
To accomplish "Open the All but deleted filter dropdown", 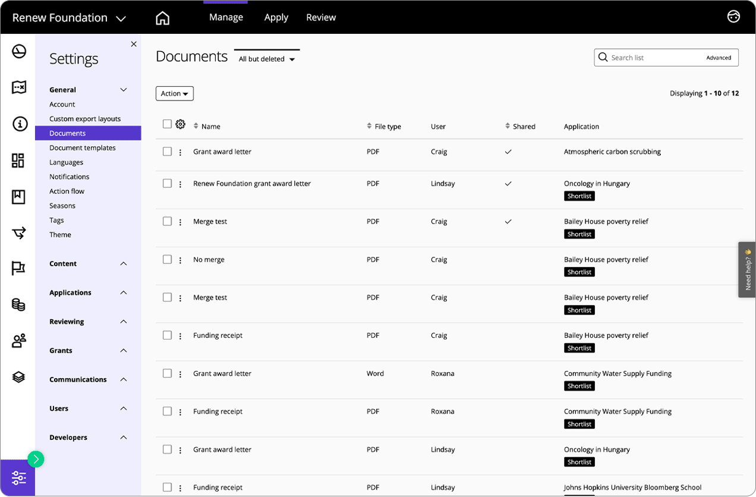I will pos(267,59).
